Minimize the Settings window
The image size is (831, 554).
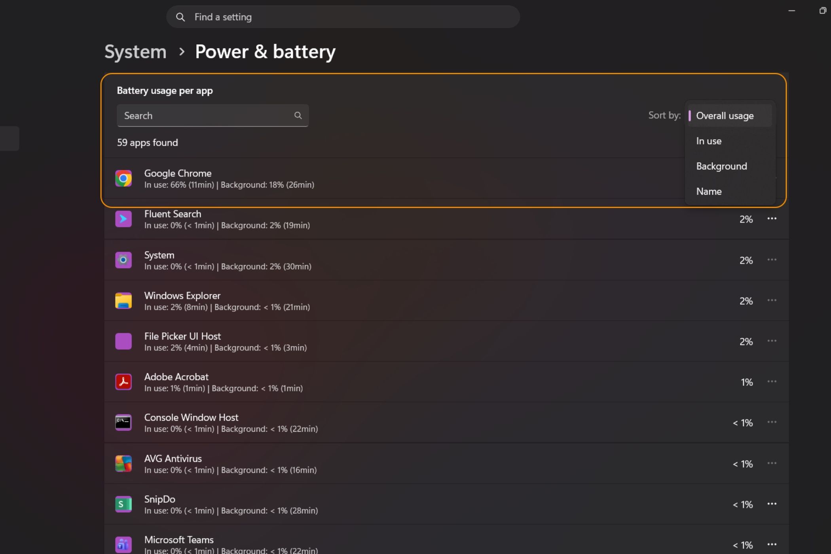coord(792,11)
